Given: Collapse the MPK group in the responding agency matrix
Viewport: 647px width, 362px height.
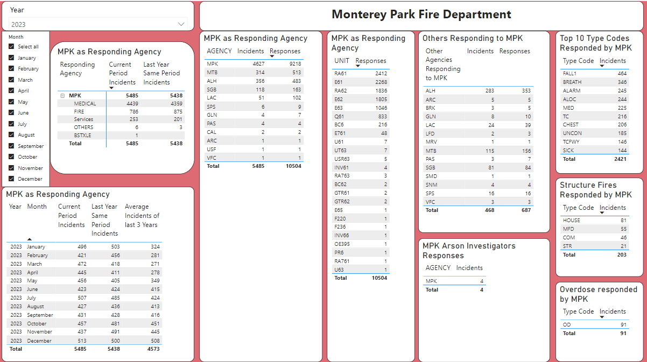Looking at the screenshot, I should [62, 95].
